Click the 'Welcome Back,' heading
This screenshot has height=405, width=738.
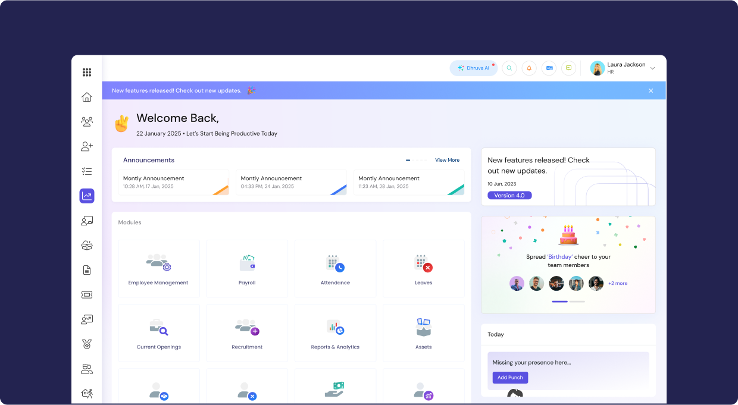click(177, 118)
